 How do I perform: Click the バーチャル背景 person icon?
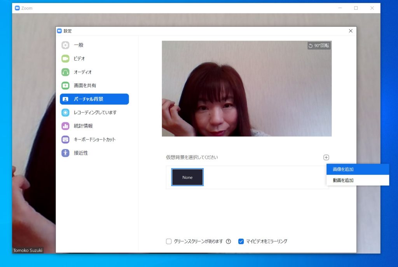coord(65,99)
